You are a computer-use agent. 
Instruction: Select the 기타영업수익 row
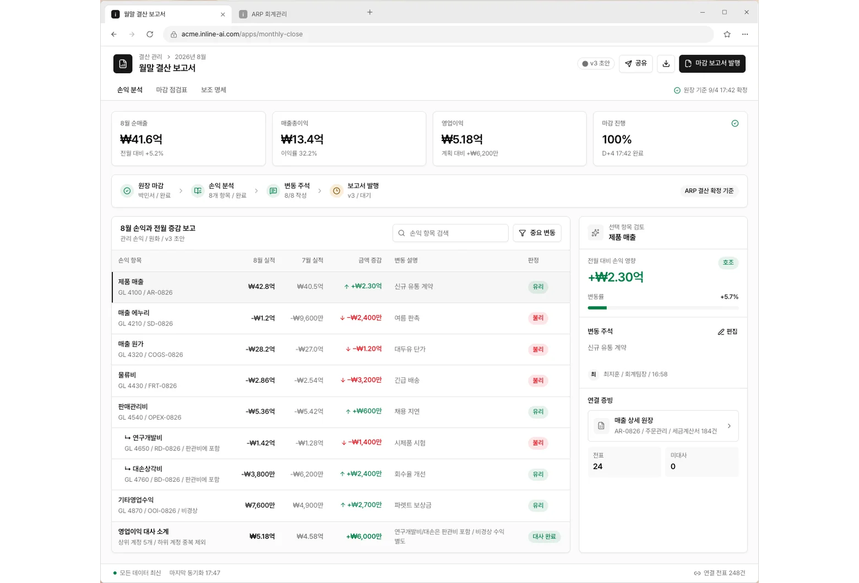341,505
